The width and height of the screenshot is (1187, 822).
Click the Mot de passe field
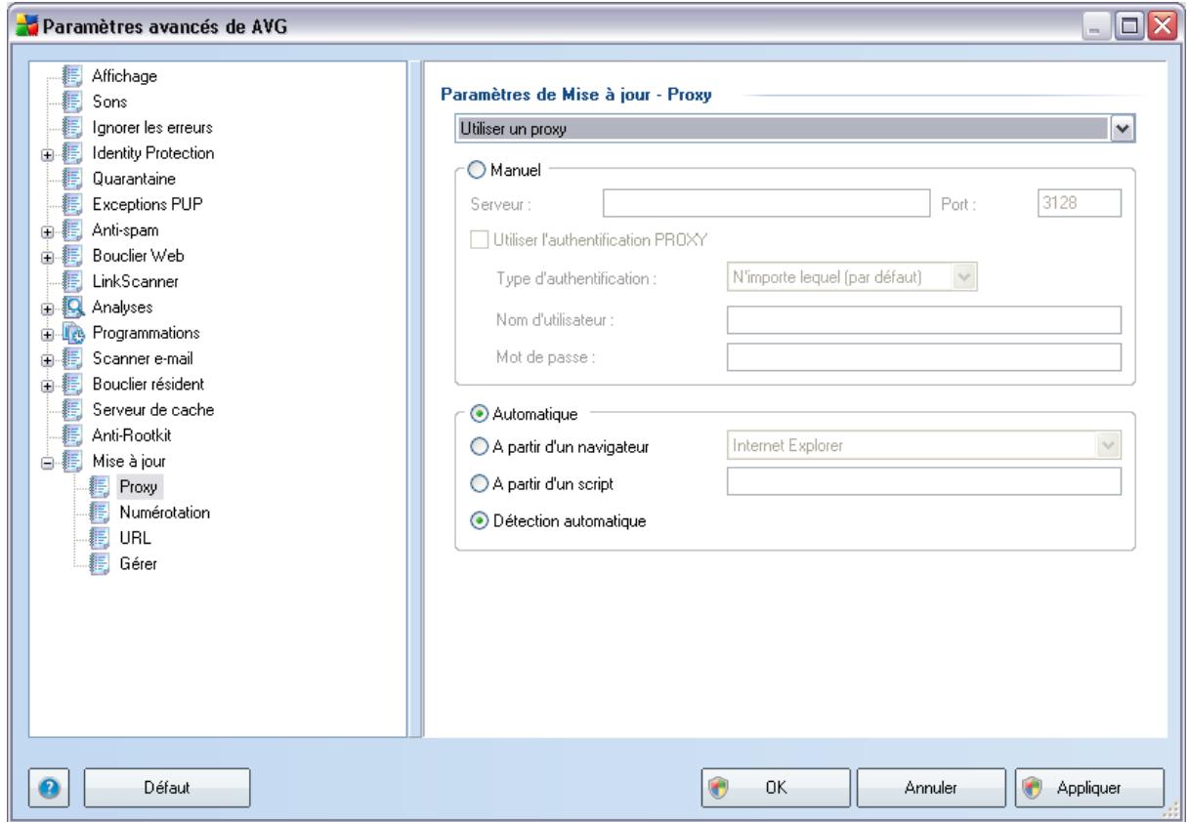coord(923,358)
